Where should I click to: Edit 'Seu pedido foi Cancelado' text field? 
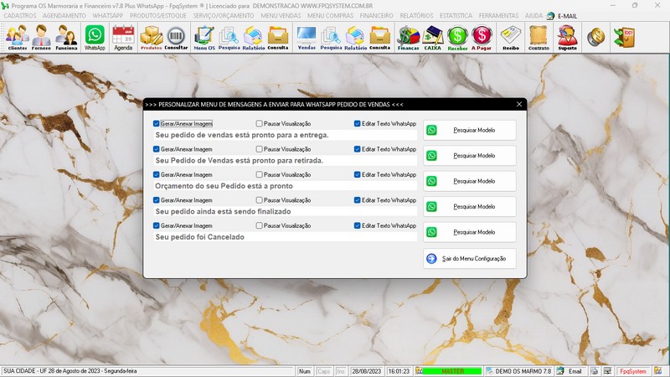point(285,237)
